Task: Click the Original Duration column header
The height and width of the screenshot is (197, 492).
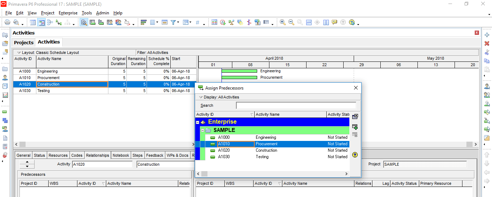Action: (118, 61)
